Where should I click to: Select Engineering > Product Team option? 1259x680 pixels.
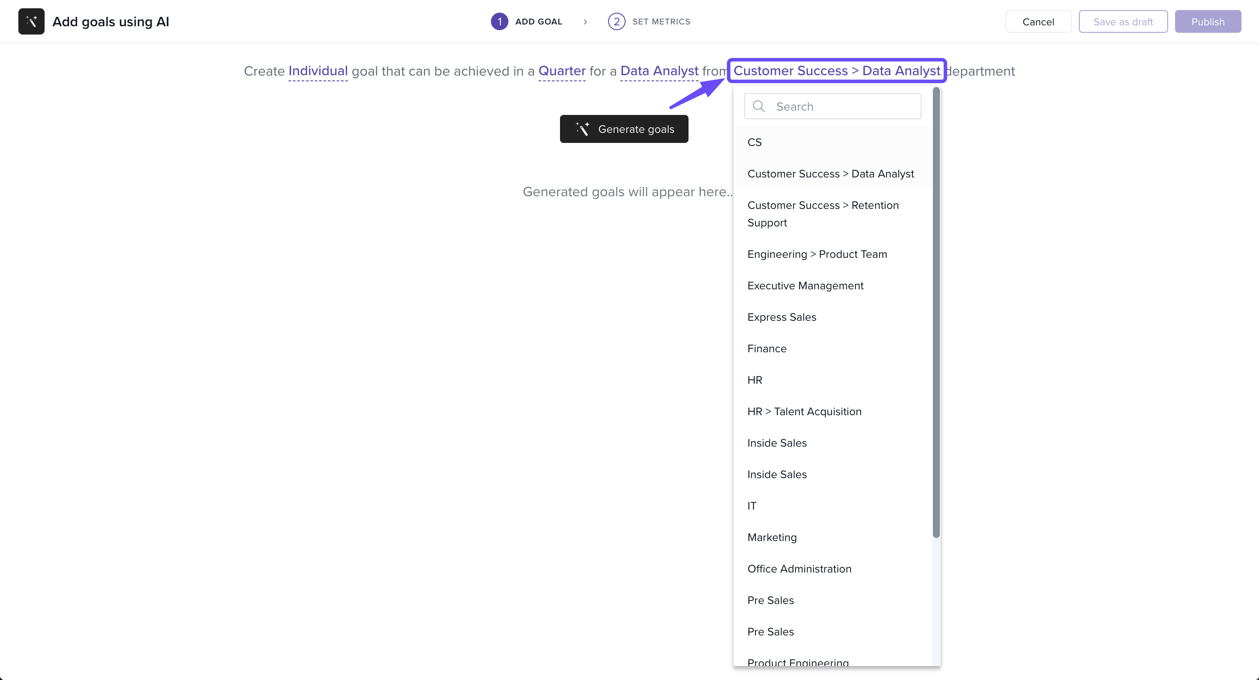(x=817, y=254)
